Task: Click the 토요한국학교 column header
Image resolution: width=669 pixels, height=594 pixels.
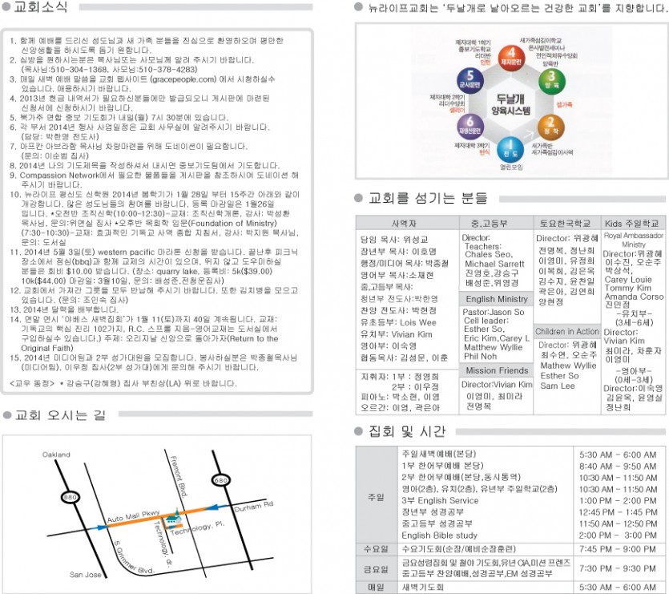Action: pos(565,224)
